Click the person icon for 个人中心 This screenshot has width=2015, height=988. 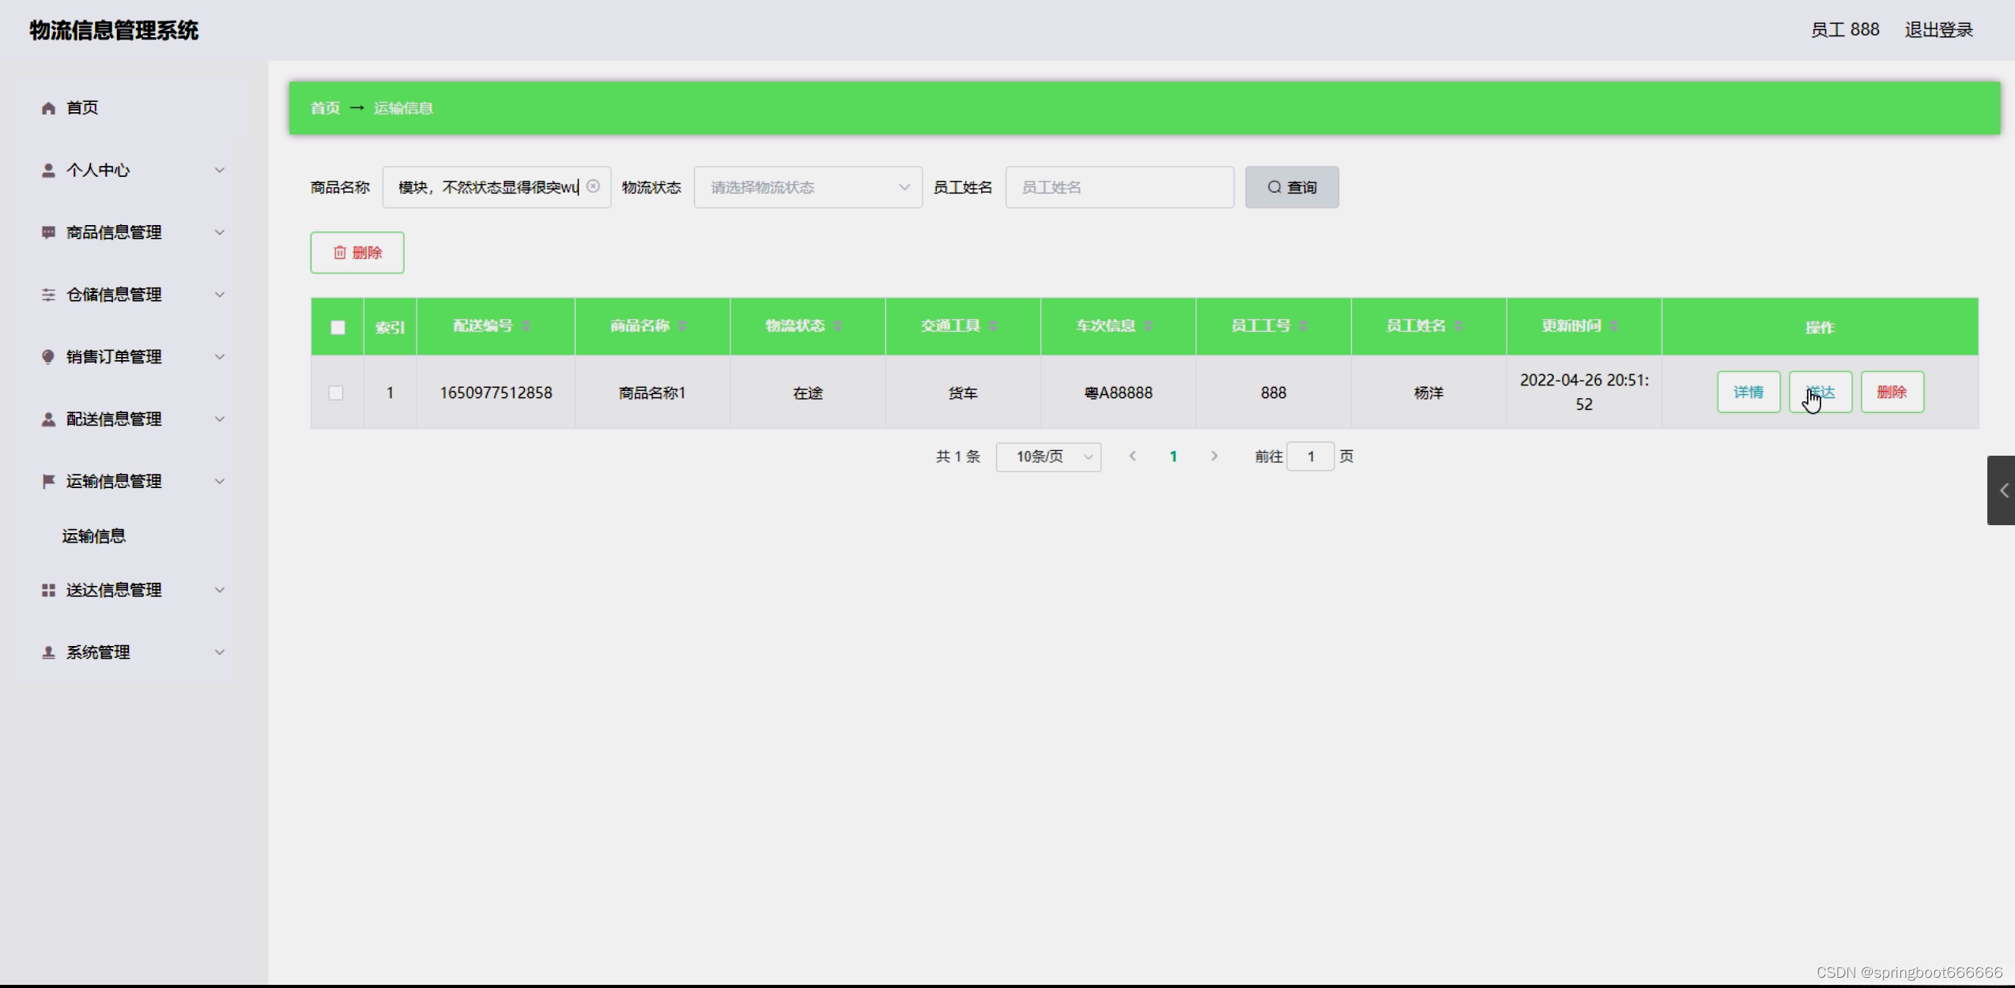tap(48, 171)
